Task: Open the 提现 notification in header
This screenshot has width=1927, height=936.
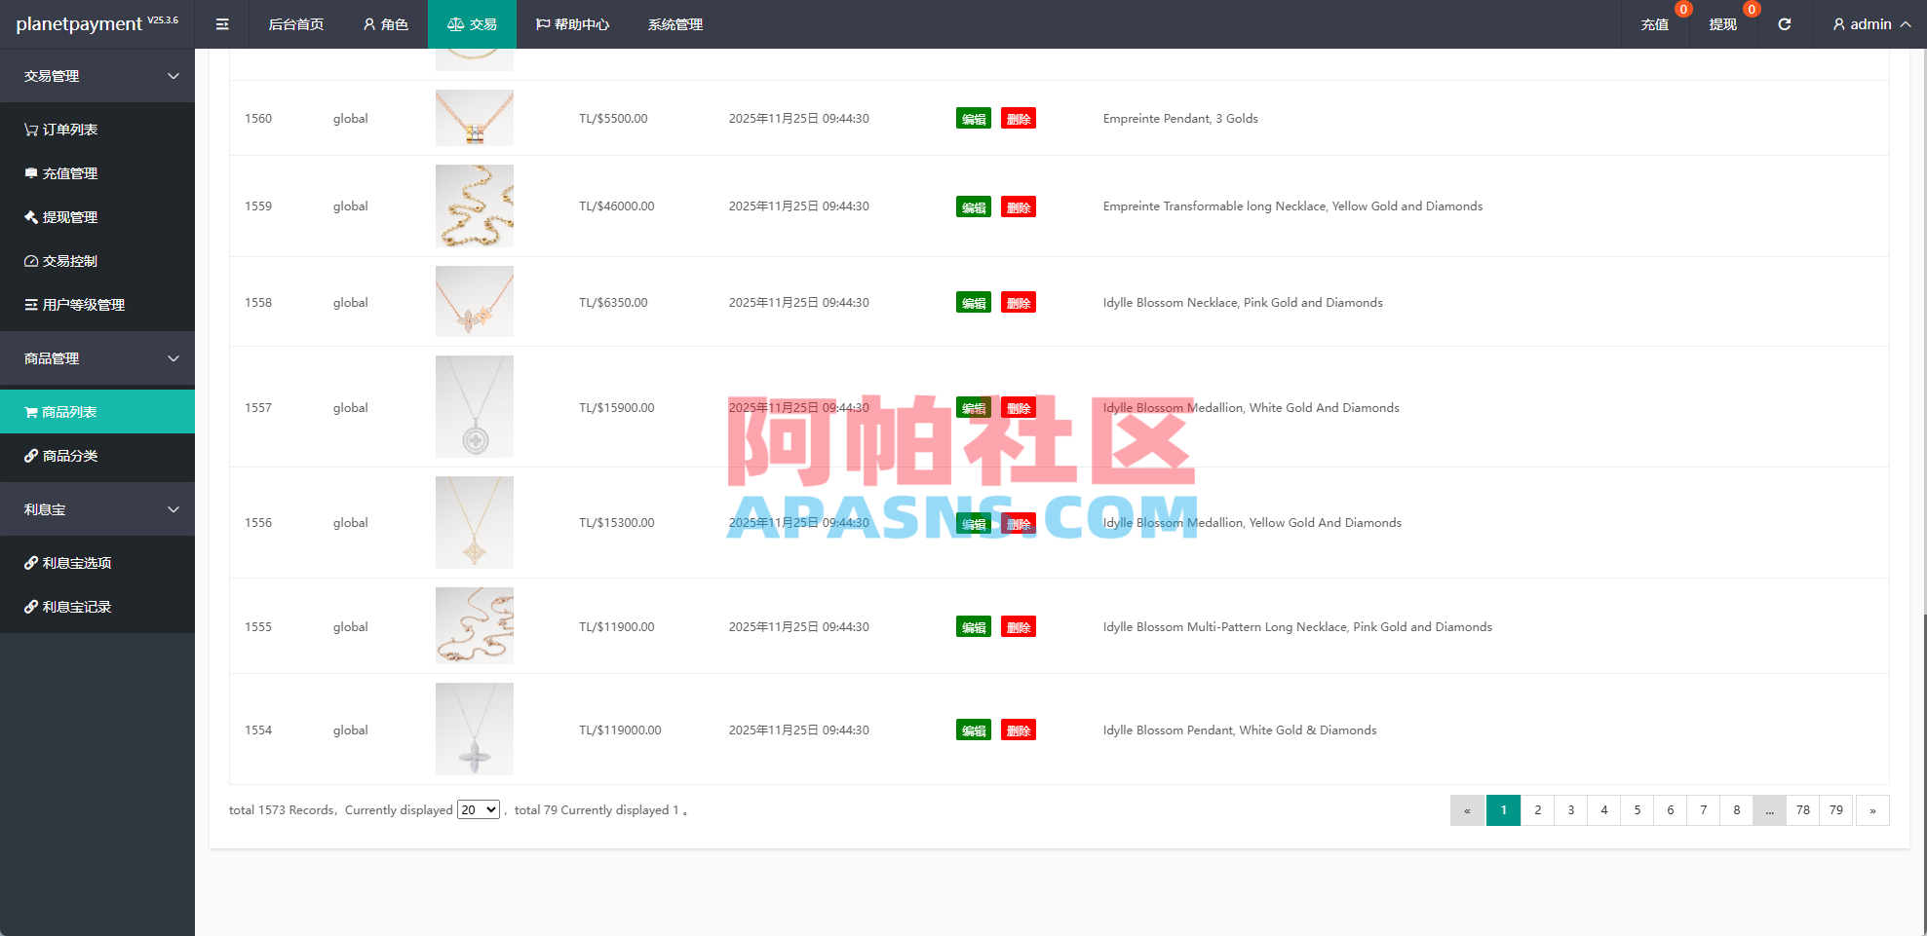Action: pos(1722,24)
